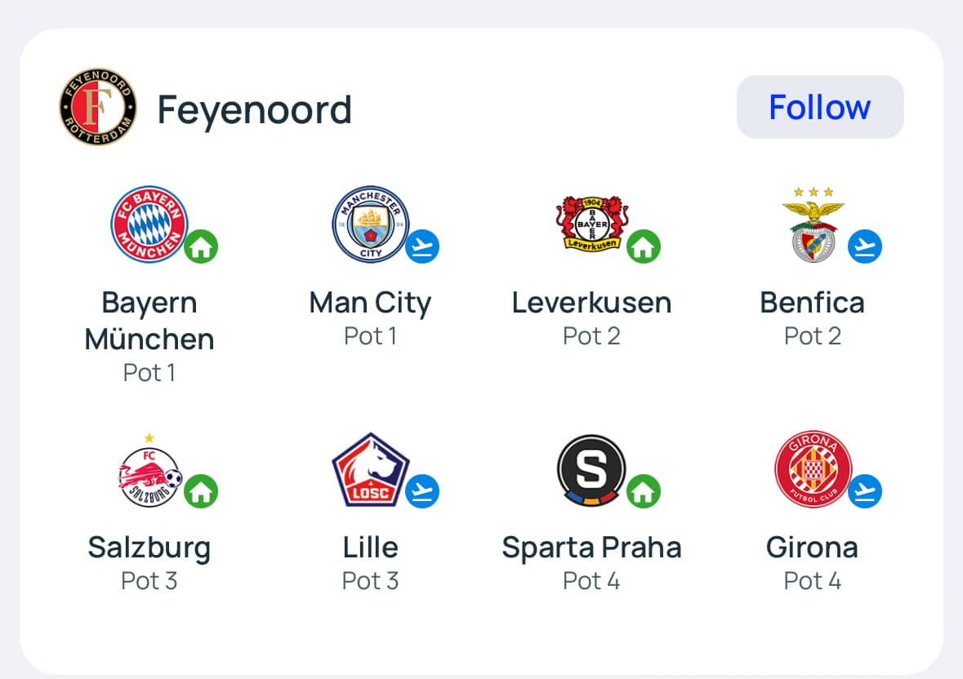Select the Benfica eagle crest

813,225
